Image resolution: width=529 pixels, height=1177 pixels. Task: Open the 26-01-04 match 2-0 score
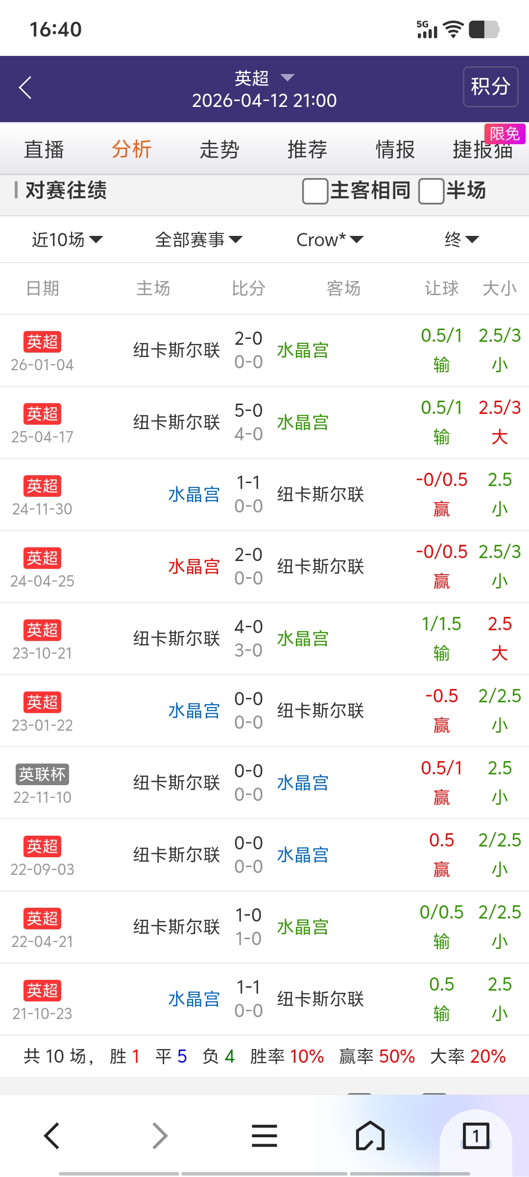pyautogui.click(x=248, y=338)
